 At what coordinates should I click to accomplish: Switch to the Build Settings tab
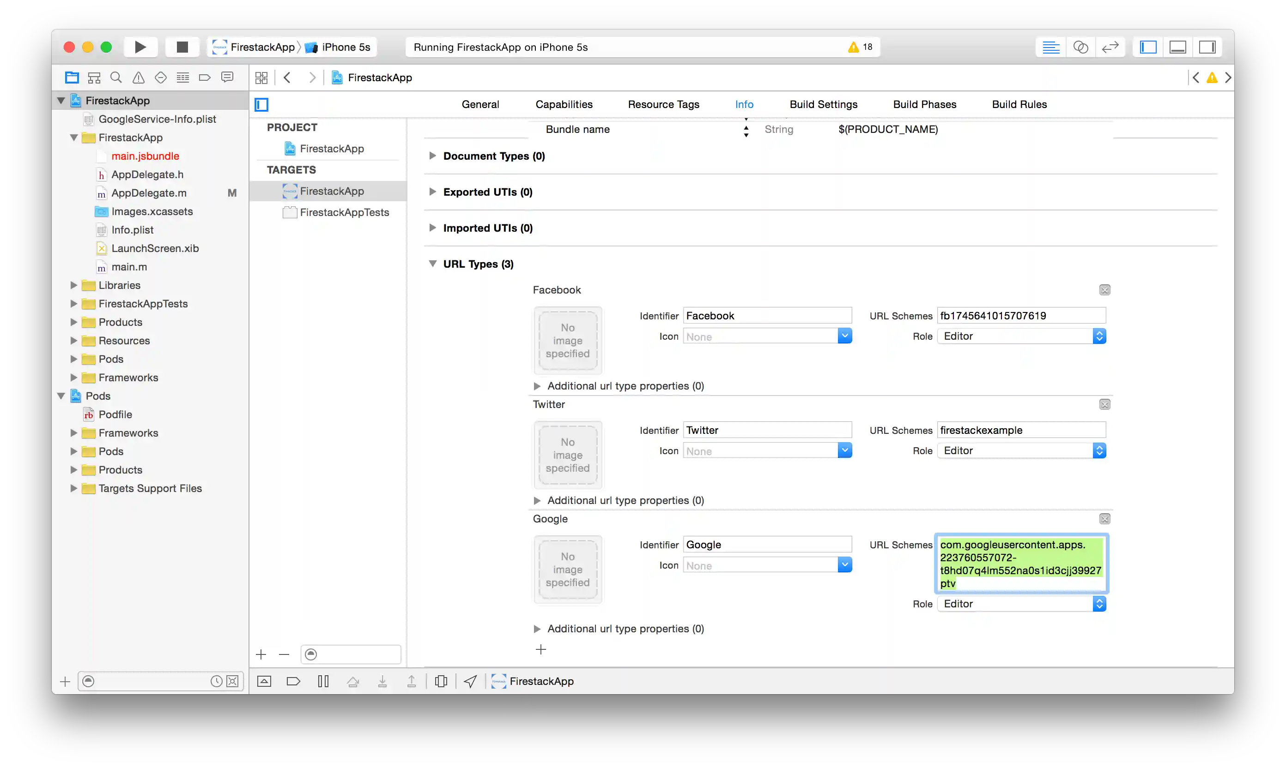coord(823,104)
